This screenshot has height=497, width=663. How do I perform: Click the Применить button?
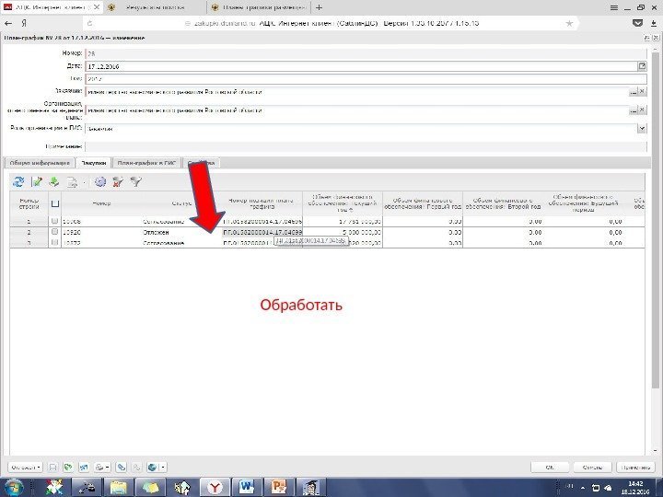tap(636, 468)
